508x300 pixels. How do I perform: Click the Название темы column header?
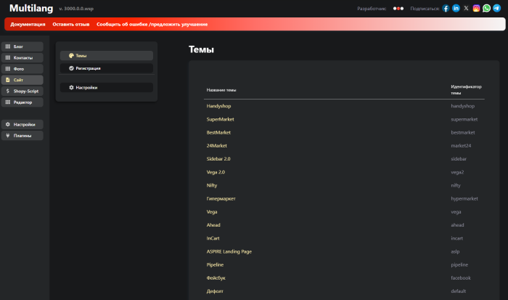[x=221, y=90]
